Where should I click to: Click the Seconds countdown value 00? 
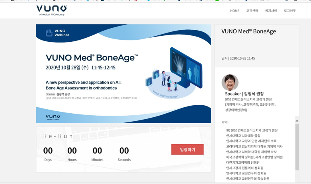(x=124, y=151)
